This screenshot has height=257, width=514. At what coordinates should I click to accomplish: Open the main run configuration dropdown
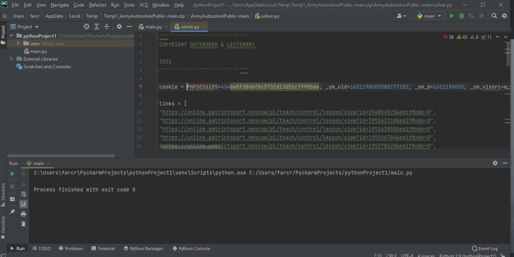click(429, 16)
